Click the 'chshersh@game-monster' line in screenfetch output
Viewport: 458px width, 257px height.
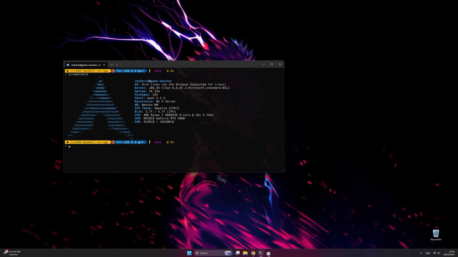[153, 81]
